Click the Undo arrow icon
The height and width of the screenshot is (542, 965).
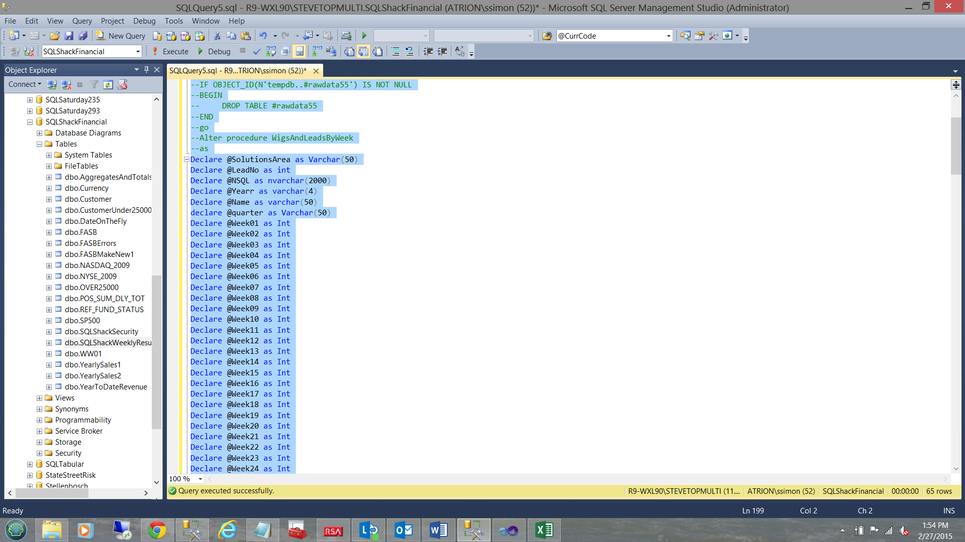[263, 36]
